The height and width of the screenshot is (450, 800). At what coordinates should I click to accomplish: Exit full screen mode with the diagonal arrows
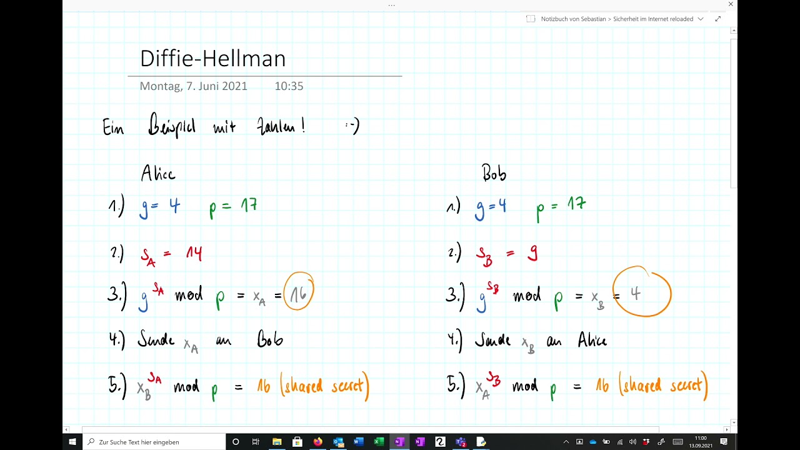click(718, 19)
